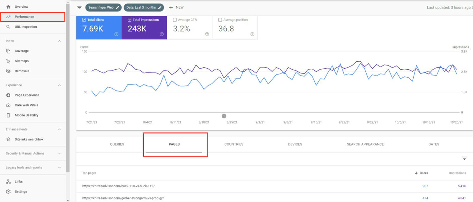Click the Mobile Usability phone icon
This screenshot has width=473, height=202.
(x=8, y=115)
